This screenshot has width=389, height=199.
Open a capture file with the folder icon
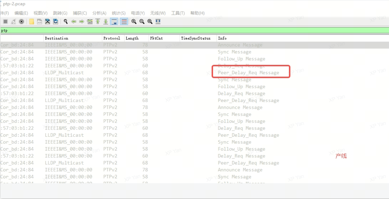pyautogui.click(x=32, y=22)
